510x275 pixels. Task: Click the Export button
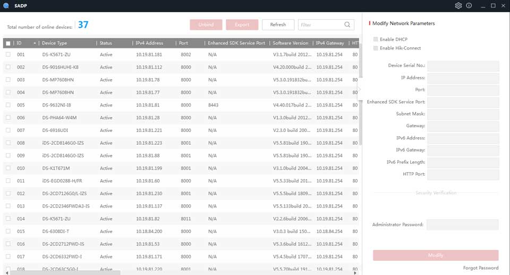click(x=242, y=24)
